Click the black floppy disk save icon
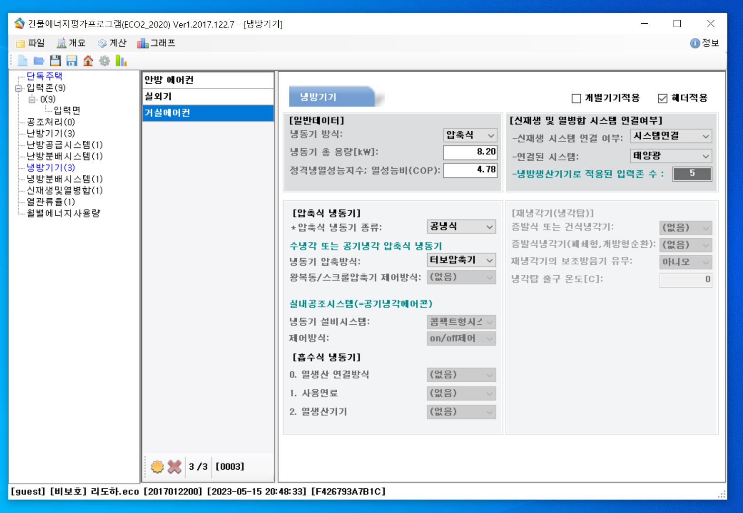743x513 pixels. (56, 61)
